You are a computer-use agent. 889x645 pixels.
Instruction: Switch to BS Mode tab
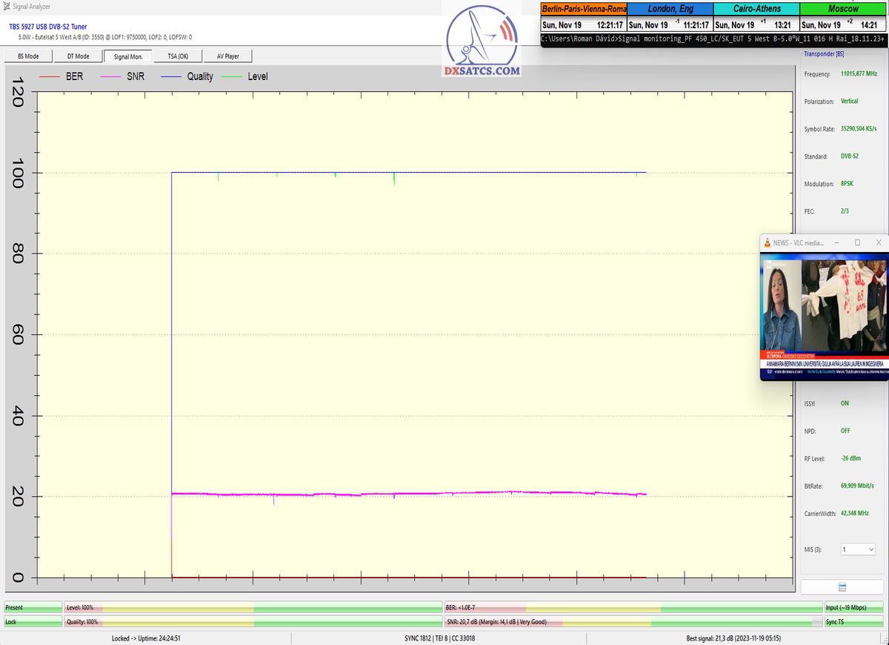tap(28, 56)
